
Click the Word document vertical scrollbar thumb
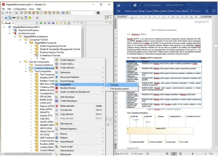[216, 46]
